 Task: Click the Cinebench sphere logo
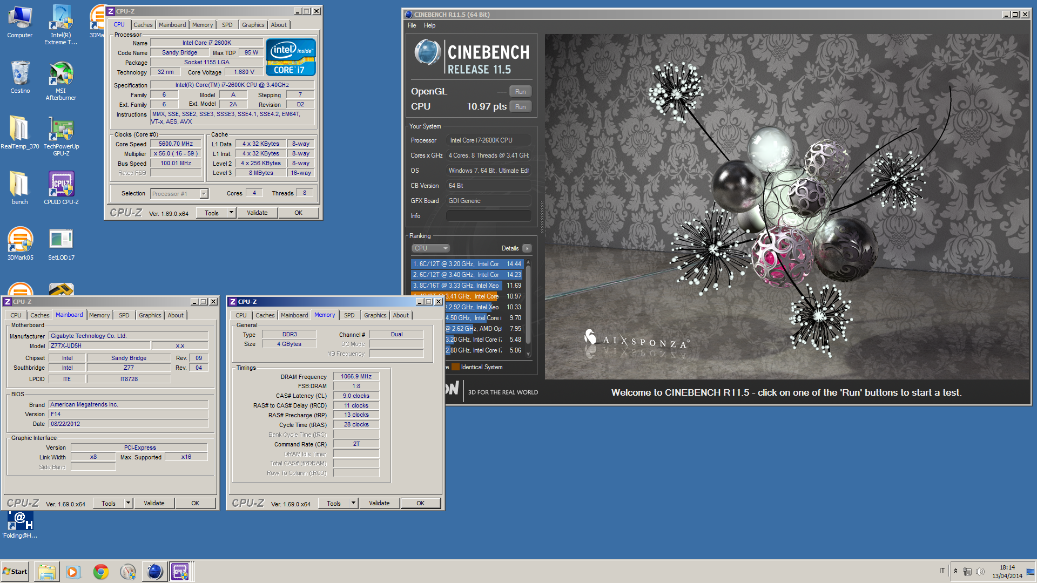(x=427, y=52)
